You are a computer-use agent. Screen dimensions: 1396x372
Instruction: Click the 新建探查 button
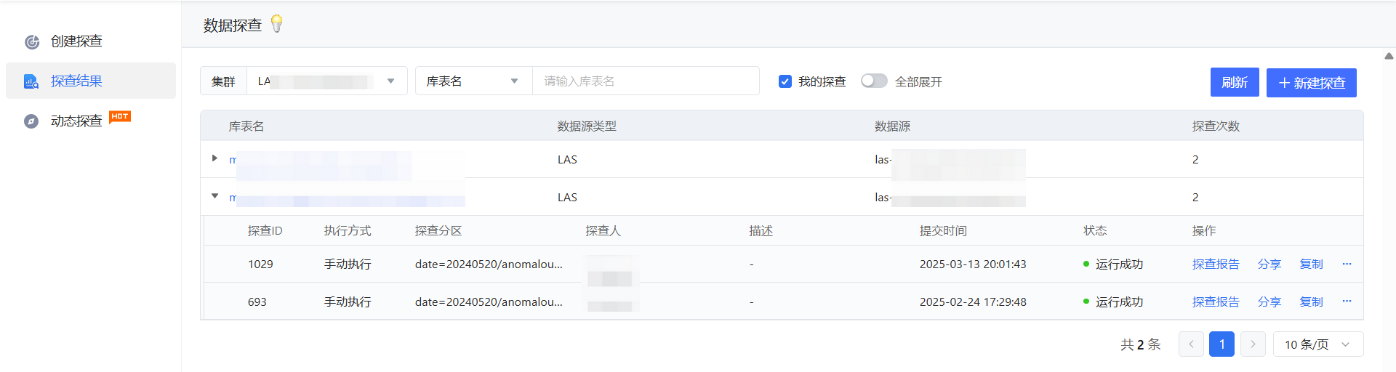click(1312, 82)
